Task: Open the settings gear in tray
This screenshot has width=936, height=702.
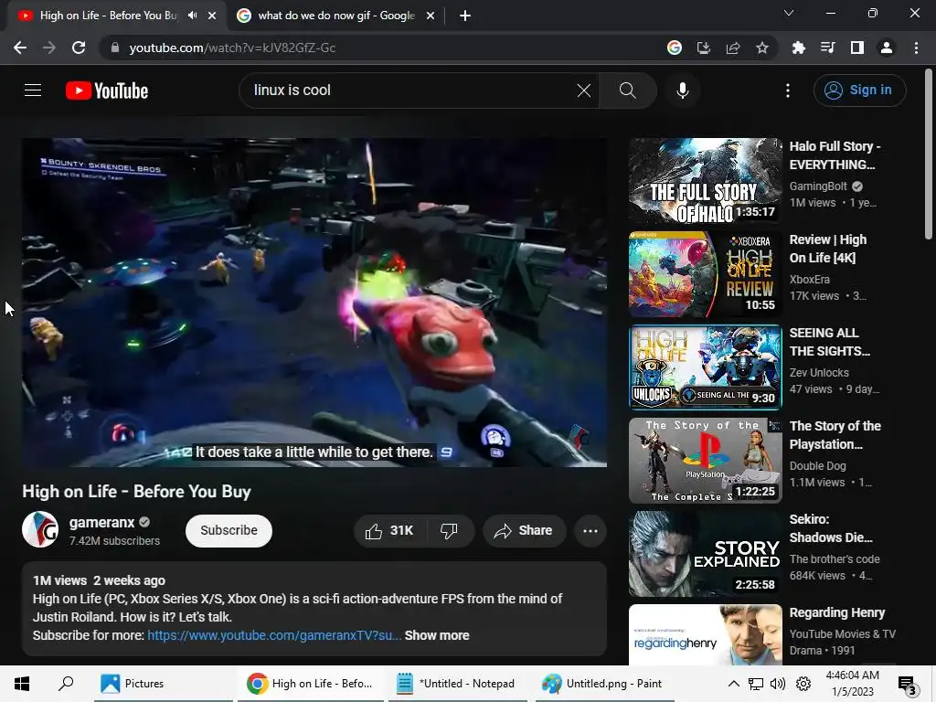Action: point(803,684)
